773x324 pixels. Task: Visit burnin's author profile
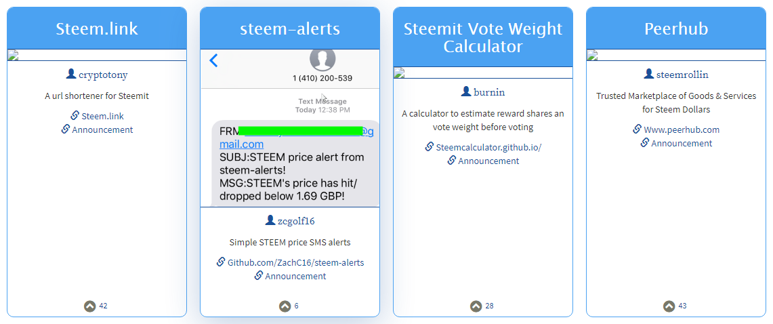click(x=489, y=92)
